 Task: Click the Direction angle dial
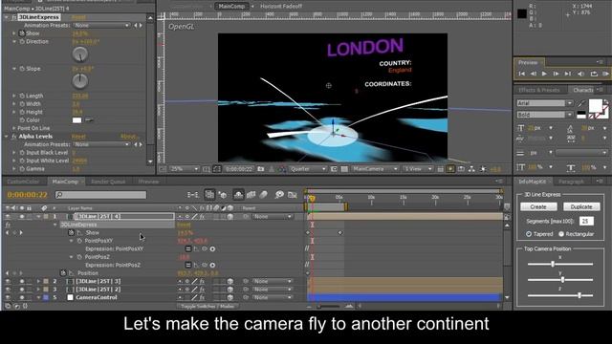pos(80,54)
